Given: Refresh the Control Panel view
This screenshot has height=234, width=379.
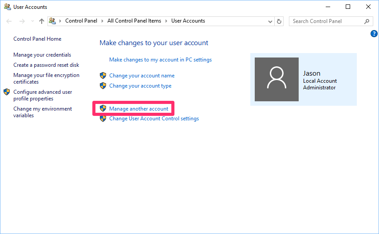Looking at the screenshot, I should point(279,21).
